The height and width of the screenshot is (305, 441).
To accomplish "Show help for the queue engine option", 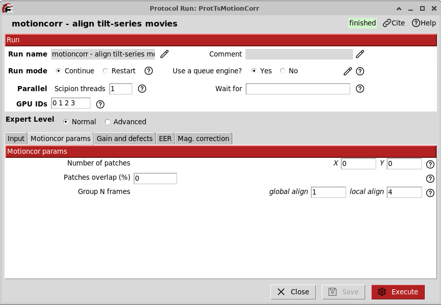I will point(360,71).
